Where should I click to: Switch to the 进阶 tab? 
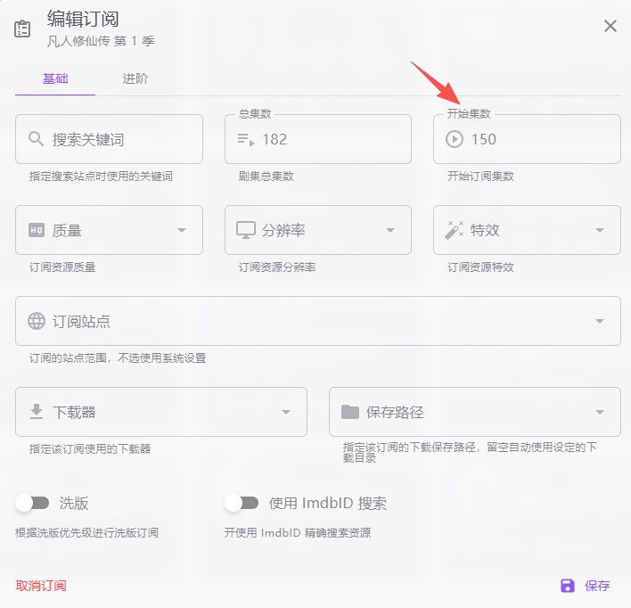135,78
